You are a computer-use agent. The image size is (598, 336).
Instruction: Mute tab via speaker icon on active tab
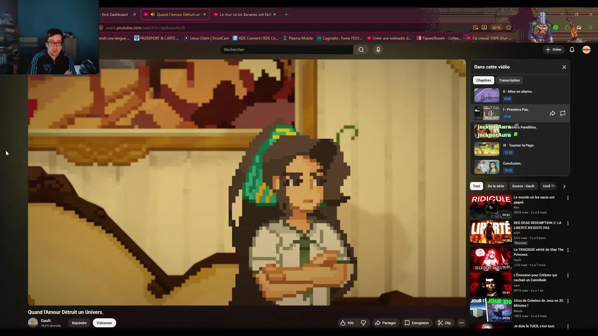click(152, 14)
